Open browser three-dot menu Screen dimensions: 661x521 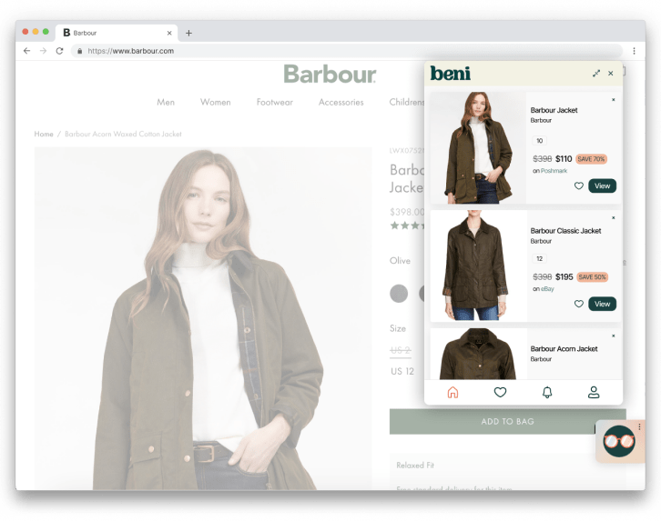click(x=634, y=51)
